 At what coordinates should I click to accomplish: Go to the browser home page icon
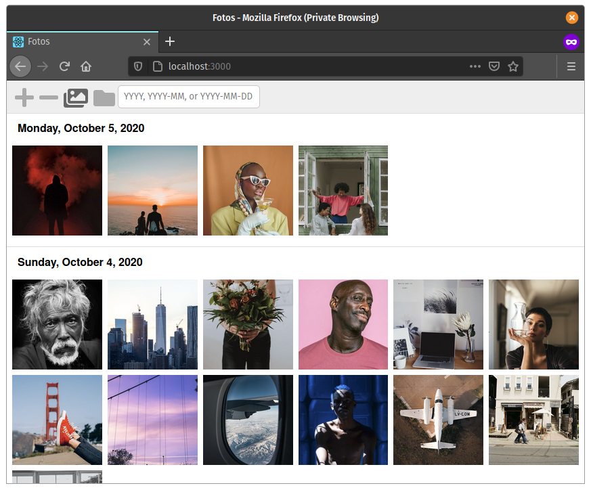pyautogui.click(x=86, y=66)
